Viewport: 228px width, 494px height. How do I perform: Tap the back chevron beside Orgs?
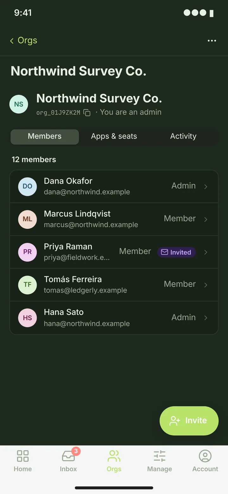point(12,41)
